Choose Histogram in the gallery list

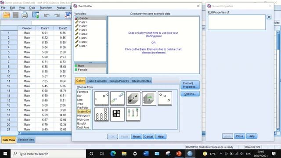(x=83, y=115)
